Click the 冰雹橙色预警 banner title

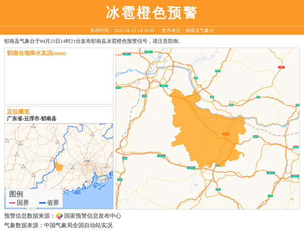(x=152, y=13)
